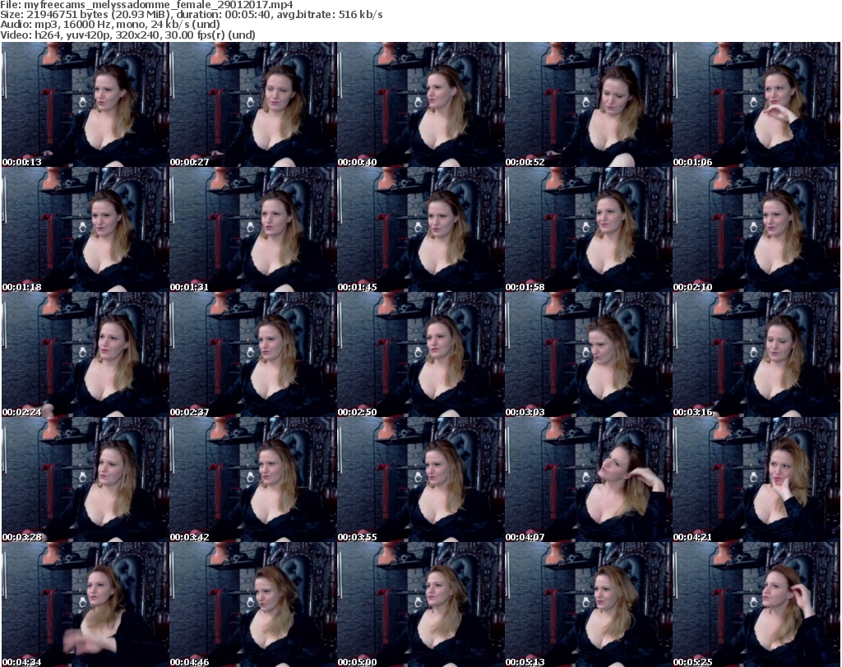
Task: Select thumbnail with timestamp 00:03:16
Action: pos(756,355)
